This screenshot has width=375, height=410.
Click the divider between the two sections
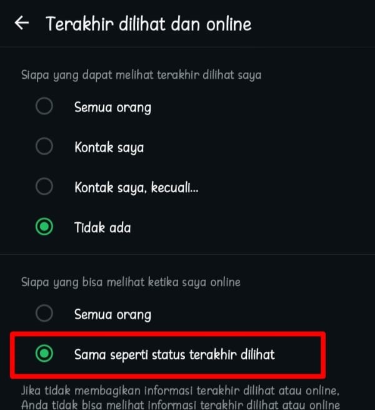[x=187, y=254]
